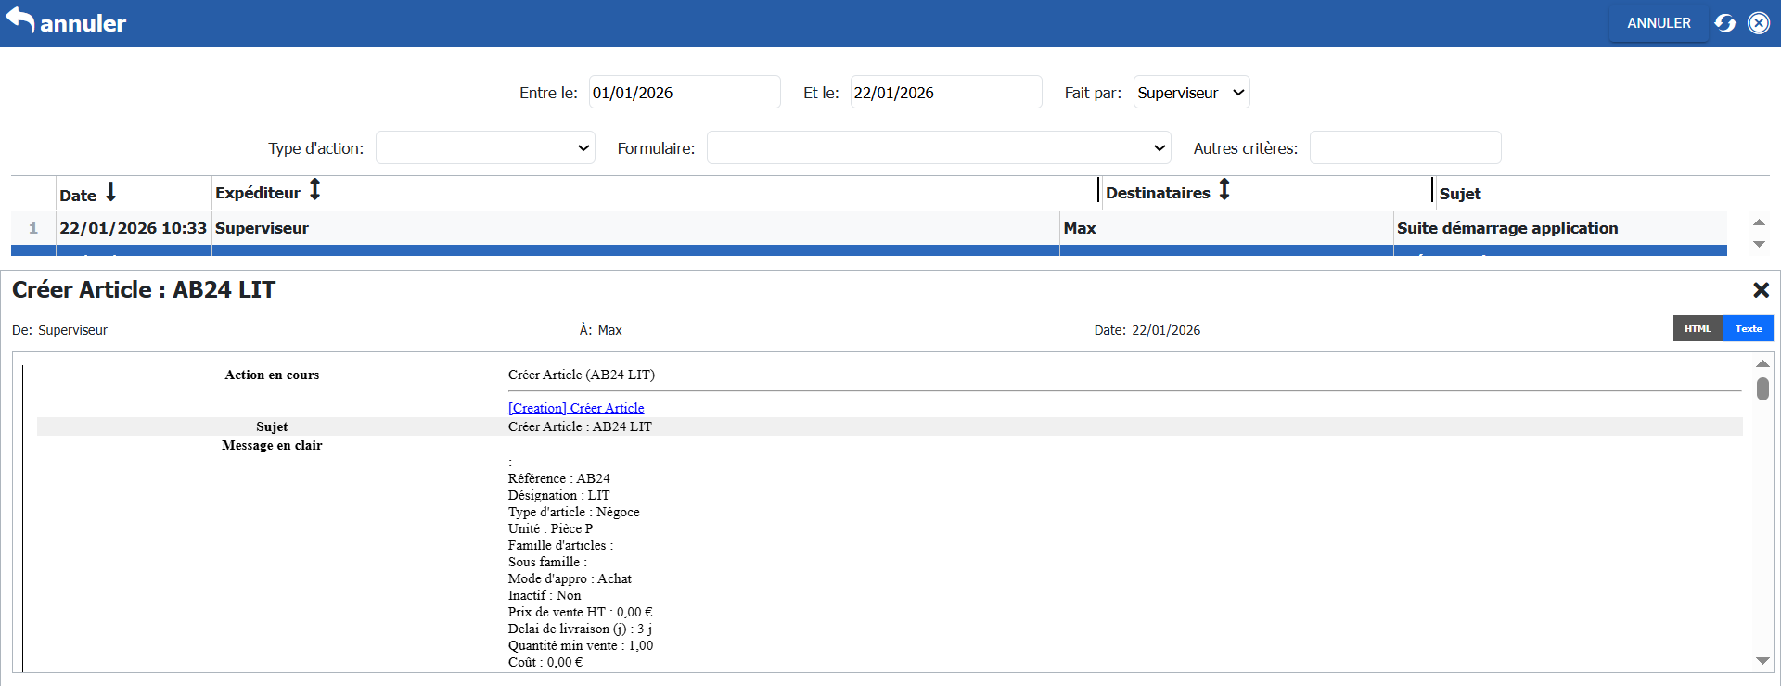Click the refresh icon in top bar

point(1724,23)
